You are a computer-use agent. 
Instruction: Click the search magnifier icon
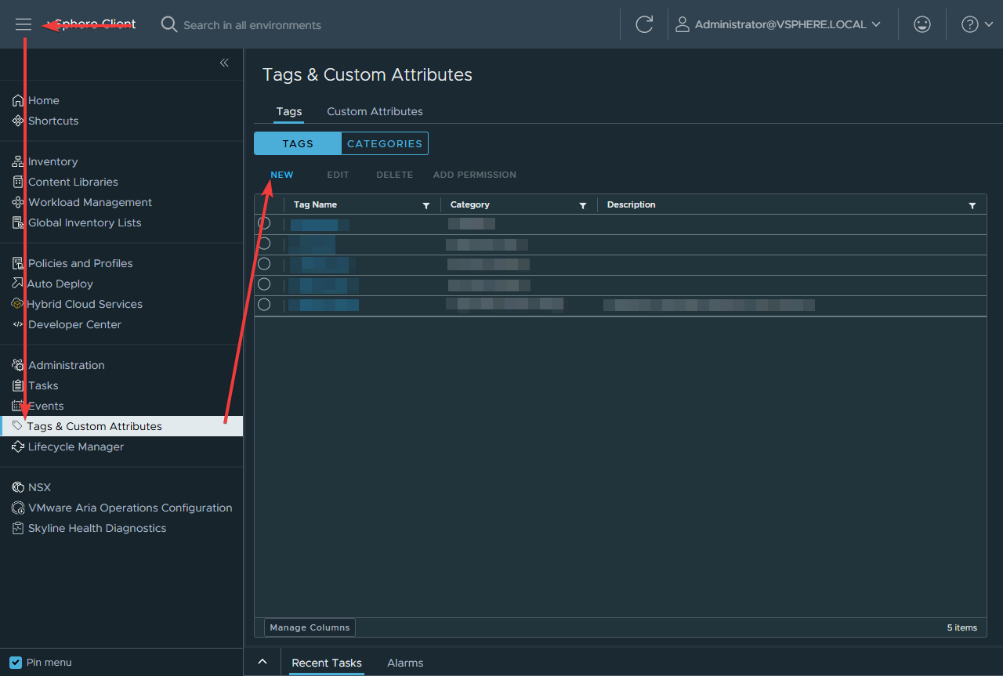pos(168,24)
